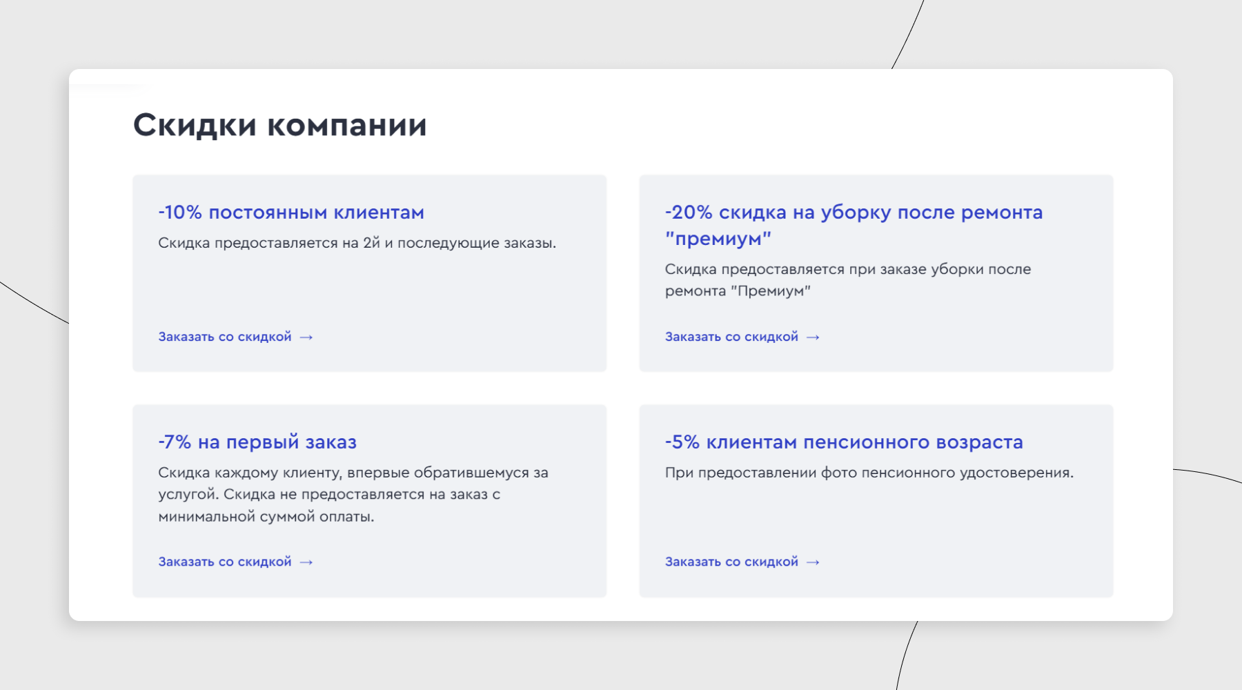Image resolution: width=1242 pixels, height=690 pixels.
Task: Click the word "премиум" in the -20% heading
Action: (x=718, y=239)
